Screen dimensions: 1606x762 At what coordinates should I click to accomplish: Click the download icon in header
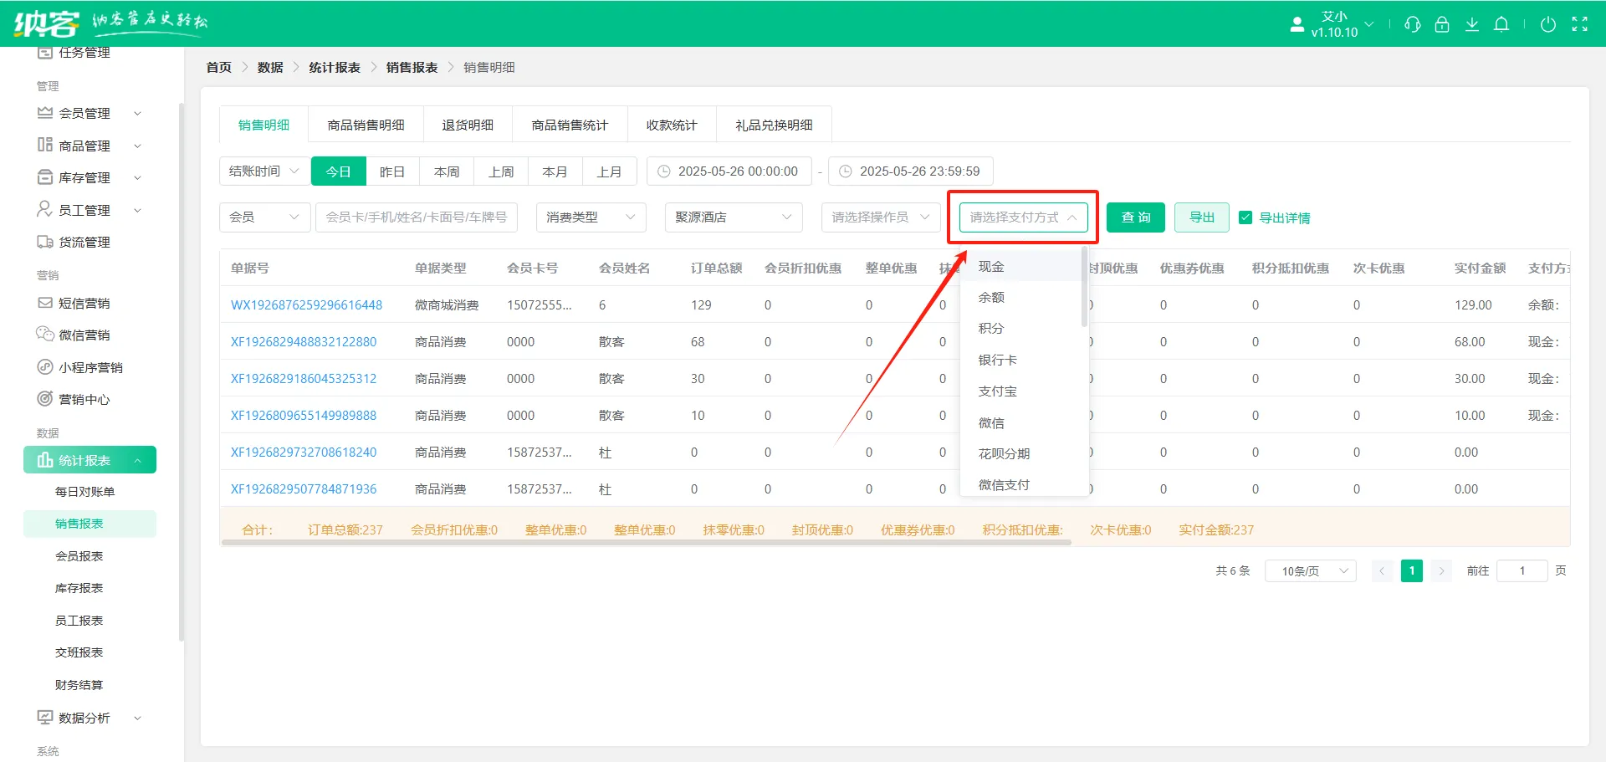(x=1472, y=24)
